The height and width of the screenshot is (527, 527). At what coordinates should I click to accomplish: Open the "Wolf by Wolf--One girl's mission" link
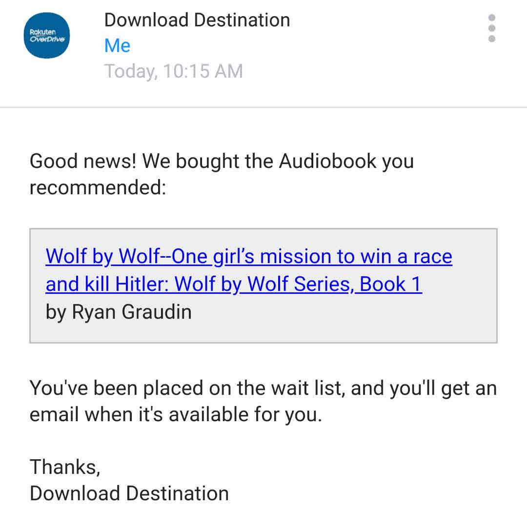click(249, 257)
